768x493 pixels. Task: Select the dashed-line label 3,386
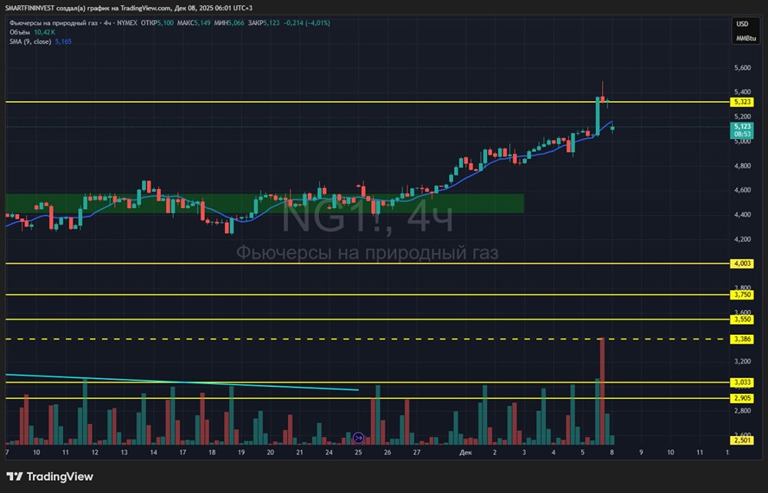(x=743, y=339)
